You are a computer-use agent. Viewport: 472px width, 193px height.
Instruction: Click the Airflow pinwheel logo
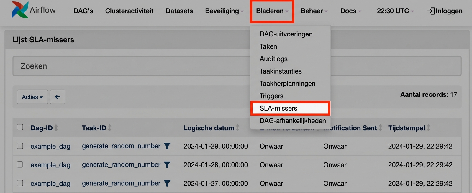click(x=20, y=10)
